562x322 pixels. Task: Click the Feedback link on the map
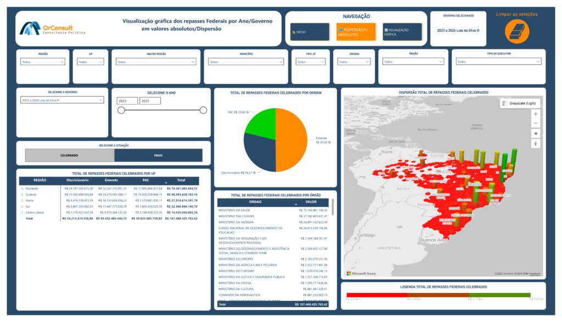pyautogui.click(x=535, y=274)
